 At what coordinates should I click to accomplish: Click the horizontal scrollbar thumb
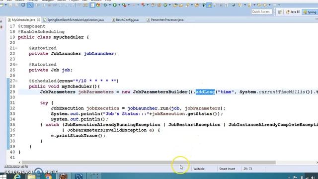(x=149, y=163)
